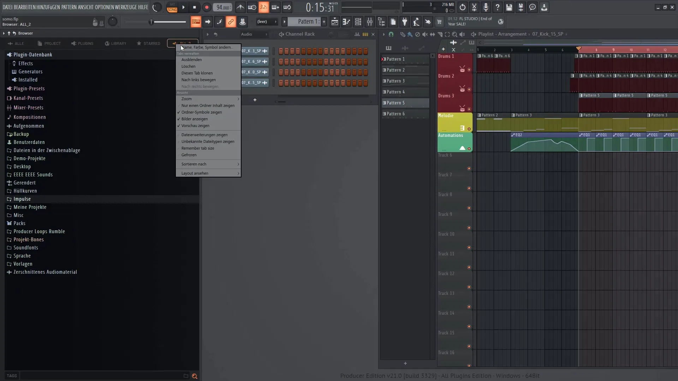Select the delete tool in playlist toolbar
This screenshot has height=381, width=678.
[x=417, y=34]
